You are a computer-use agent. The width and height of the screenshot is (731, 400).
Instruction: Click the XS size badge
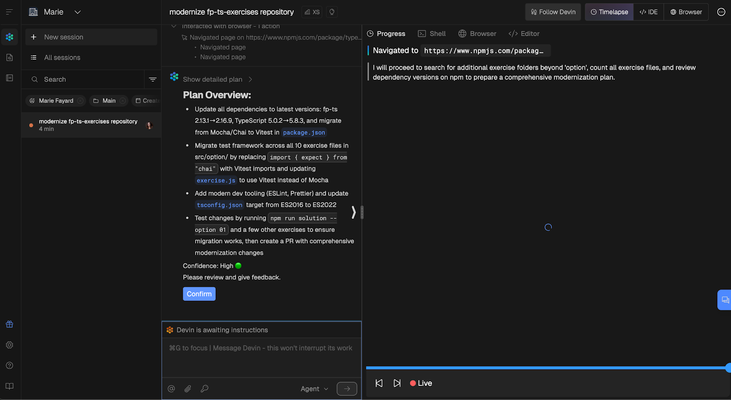pos(312,12)
